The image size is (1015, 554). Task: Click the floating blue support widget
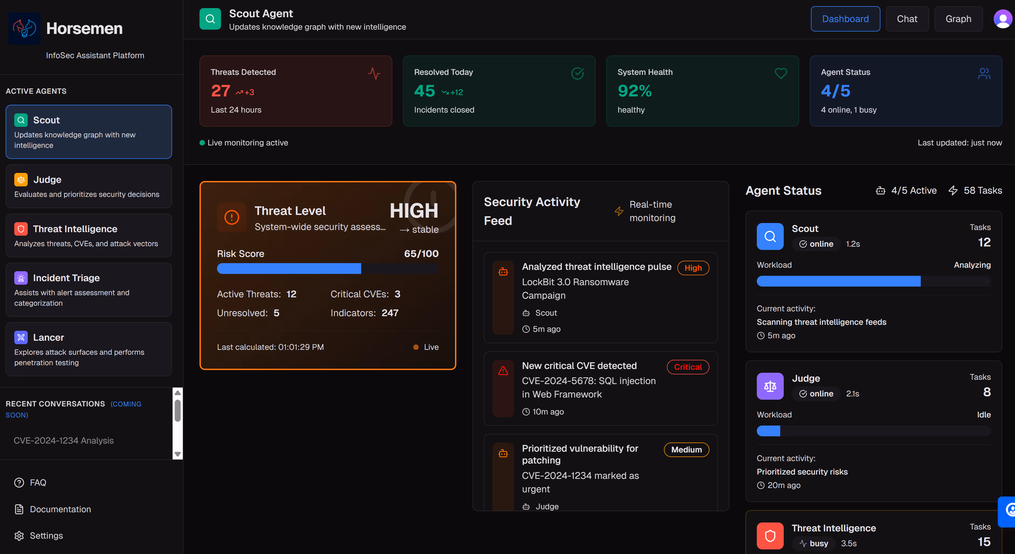click(1007, 511)
